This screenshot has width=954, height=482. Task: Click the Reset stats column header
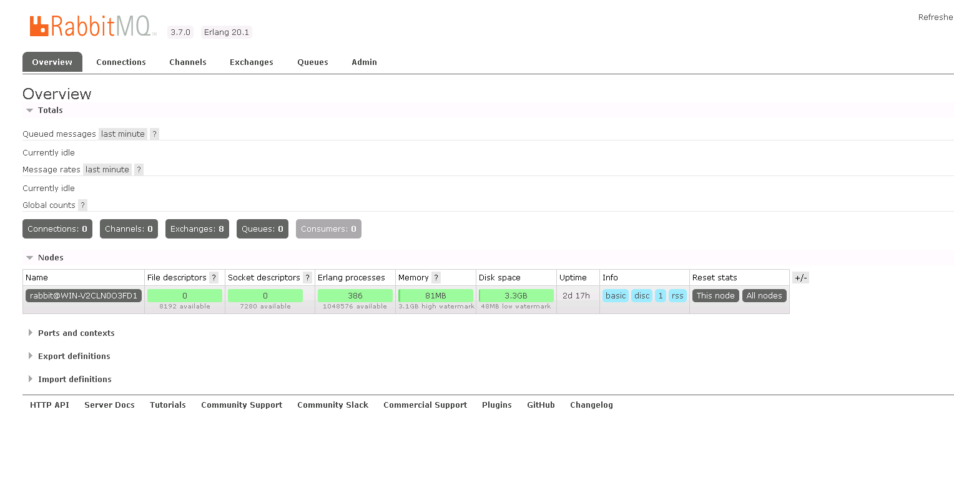point(715,278)
